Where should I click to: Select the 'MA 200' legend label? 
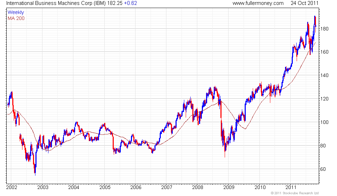[16, 19]
